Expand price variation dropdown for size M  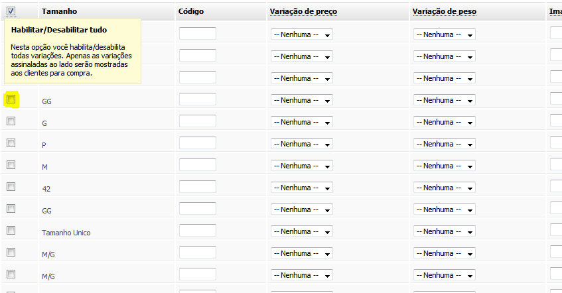(x=302, y=166)
